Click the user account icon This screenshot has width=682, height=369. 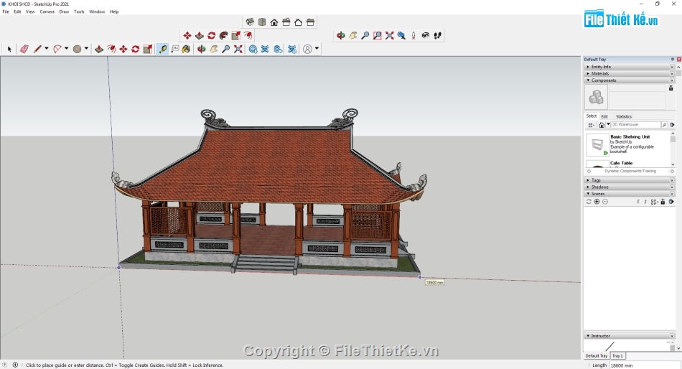pos(307,49)
